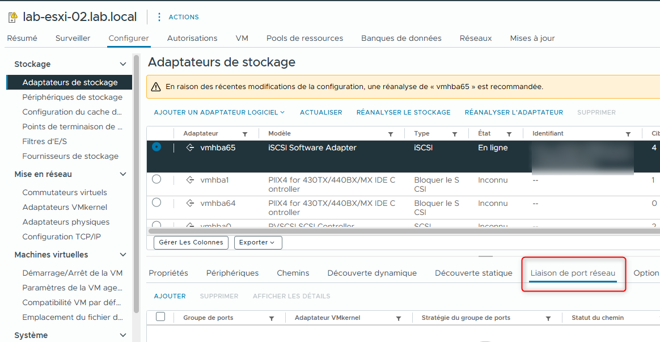Click the Stratégie du groupe de ports filter icon

click(x=548, y=318)
